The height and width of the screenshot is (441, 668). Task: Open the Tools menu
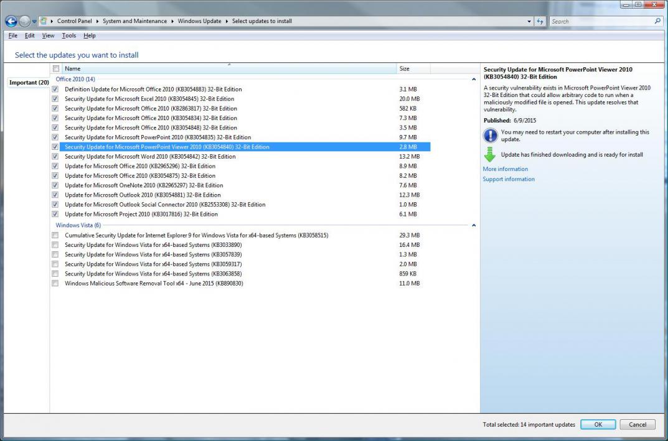click(x=68, y=35)
